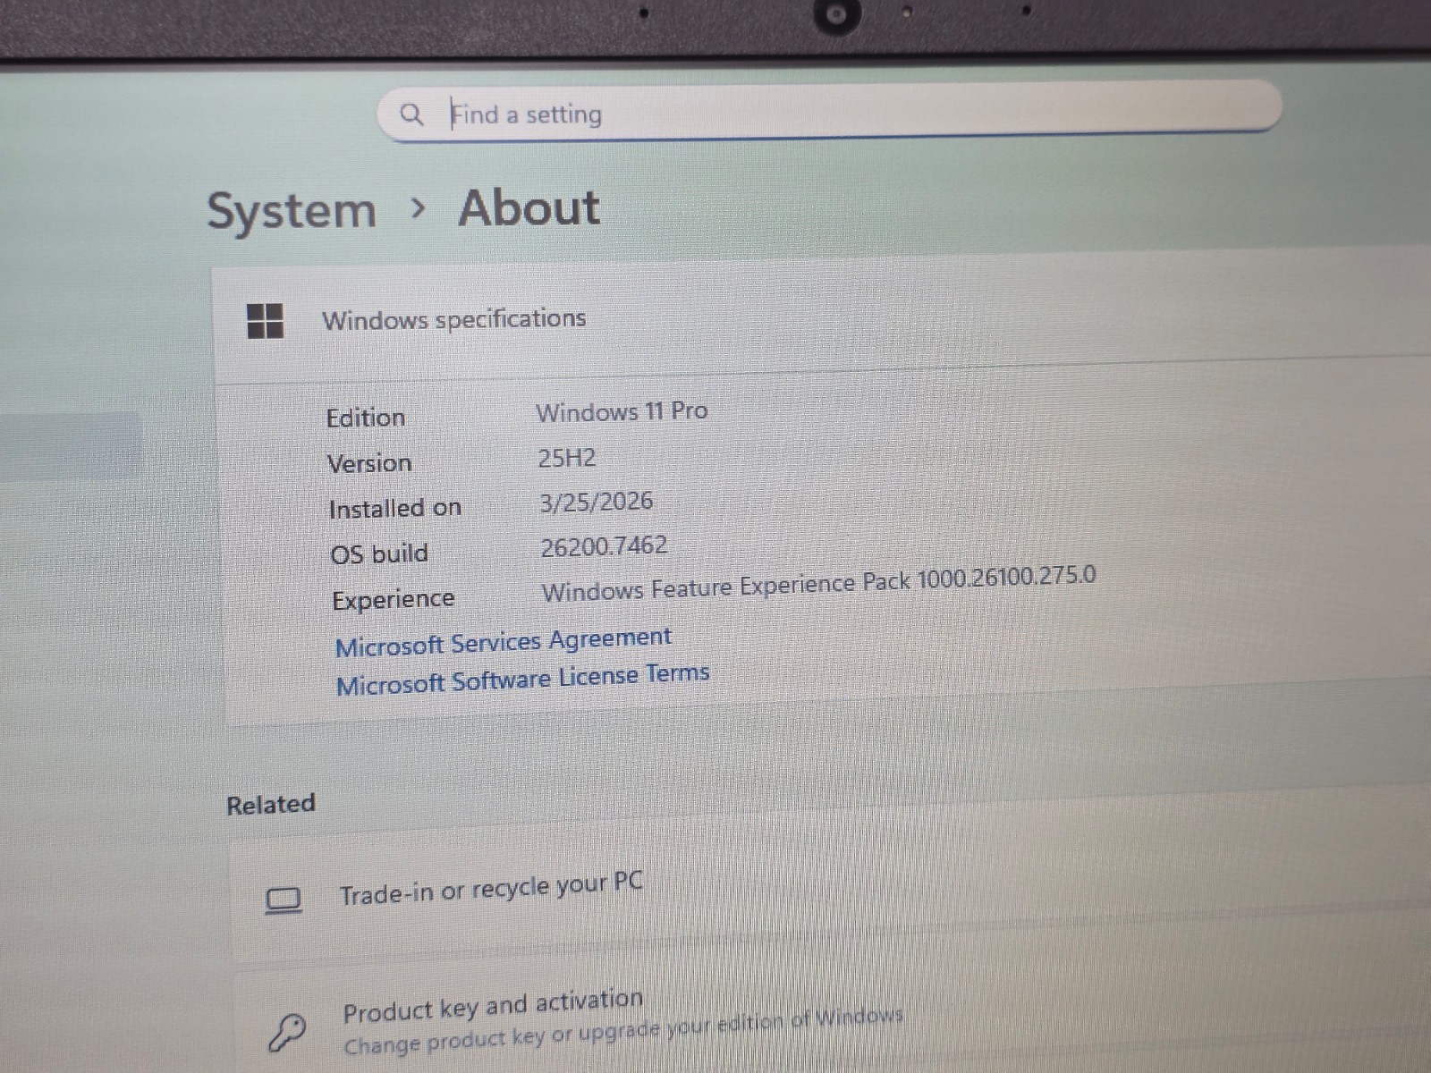Viewport: 1431px width, 1073px height.
Task: Select the OS build 26200.7462 value
Action: click(x=604, y=545)
